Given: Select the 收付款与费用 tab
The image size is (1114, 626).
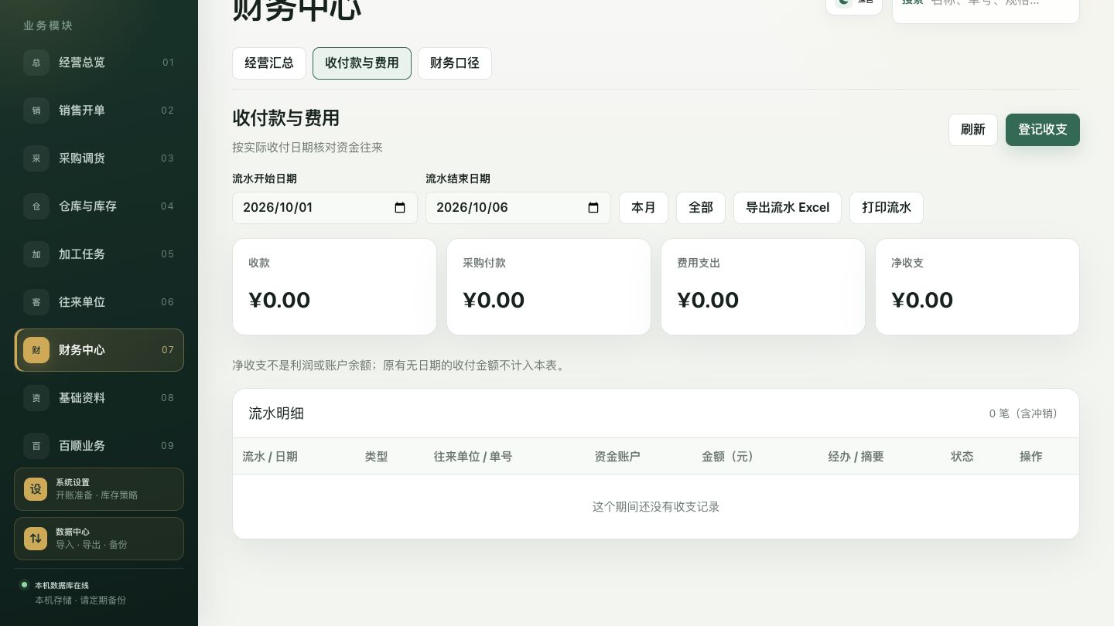Looking at the screenshot, I should coord(362,63).
